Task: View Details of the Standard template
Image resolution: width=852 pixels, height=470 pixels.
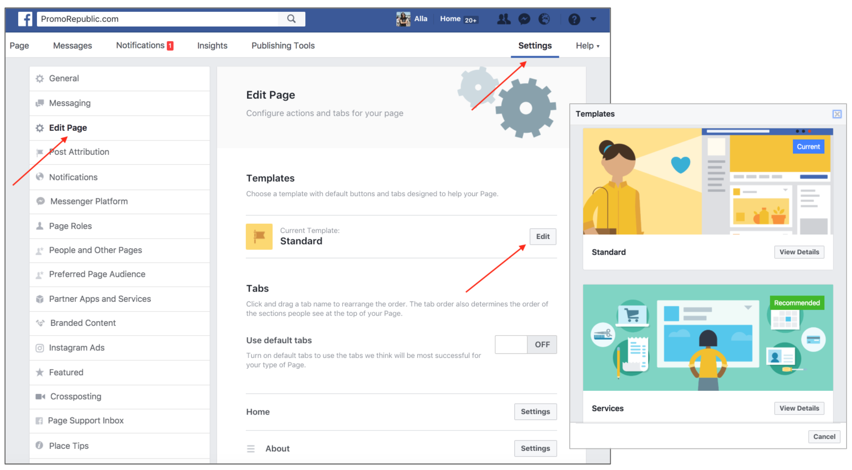Action: [799, 252]
